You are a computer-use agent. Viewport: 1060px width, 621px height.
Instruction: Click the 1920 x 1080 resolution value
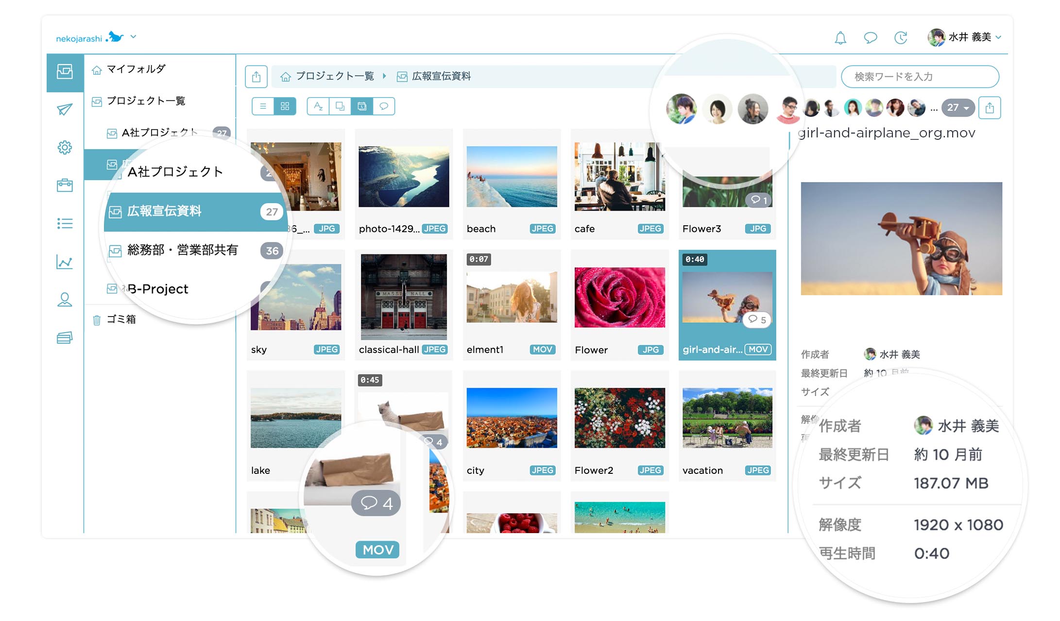(x=958, y=525)
